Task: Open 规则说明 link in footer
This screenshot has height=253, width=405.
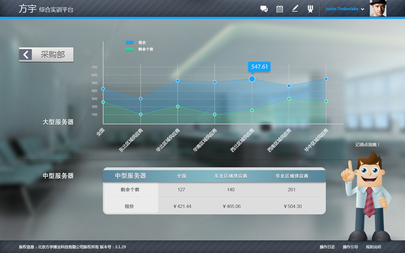Action: 373,247
